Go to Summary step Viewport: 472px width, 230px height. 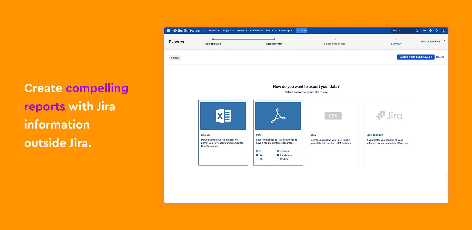396,44
